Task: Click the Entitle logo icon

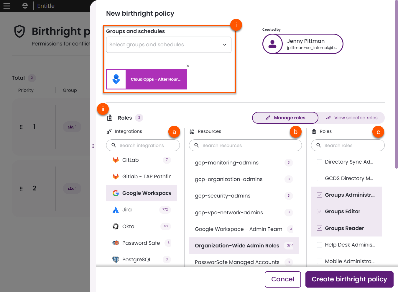Action: pos(25,6)
